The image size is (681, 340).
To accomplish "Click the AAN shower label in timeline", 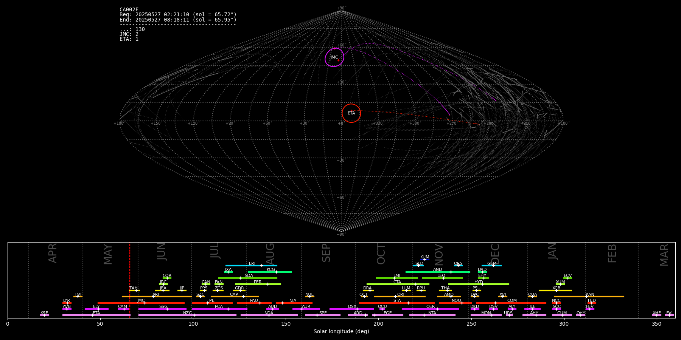I will [590, 295].
